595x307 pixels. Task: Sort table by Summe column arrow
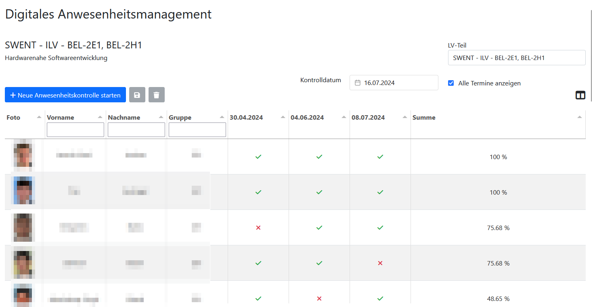coord(579,117)
